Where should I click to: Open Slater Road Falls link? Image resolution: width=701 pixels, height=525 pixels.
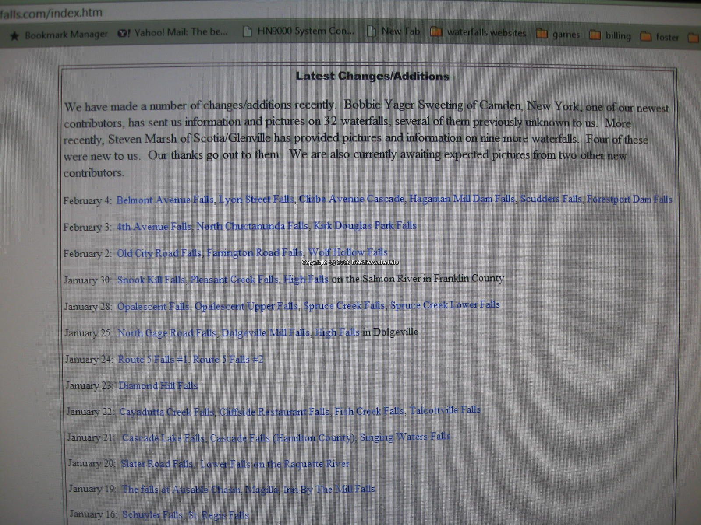click(157, 464)
